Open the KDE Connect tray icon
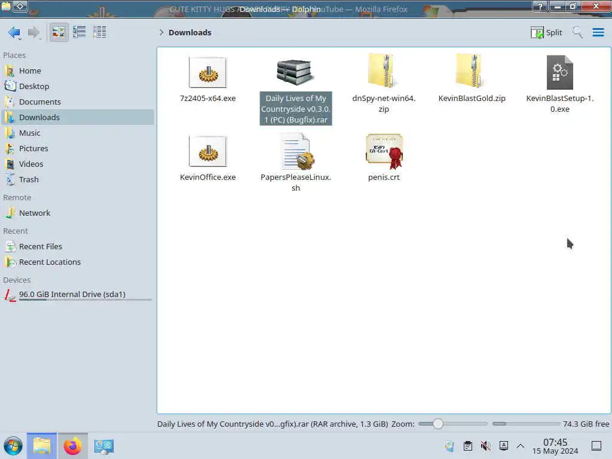 449,446
